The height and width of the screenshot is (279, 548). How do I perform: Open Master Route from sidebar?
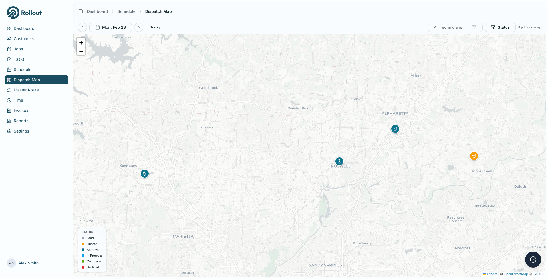point(26,90)
